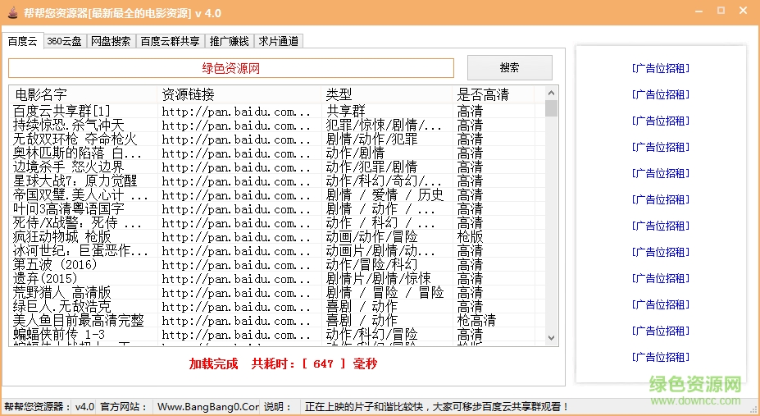Open the 百度云群共享 tab
Image resolution: width=760 pixels, height=416 pixels.
click(x=171, y=42)
